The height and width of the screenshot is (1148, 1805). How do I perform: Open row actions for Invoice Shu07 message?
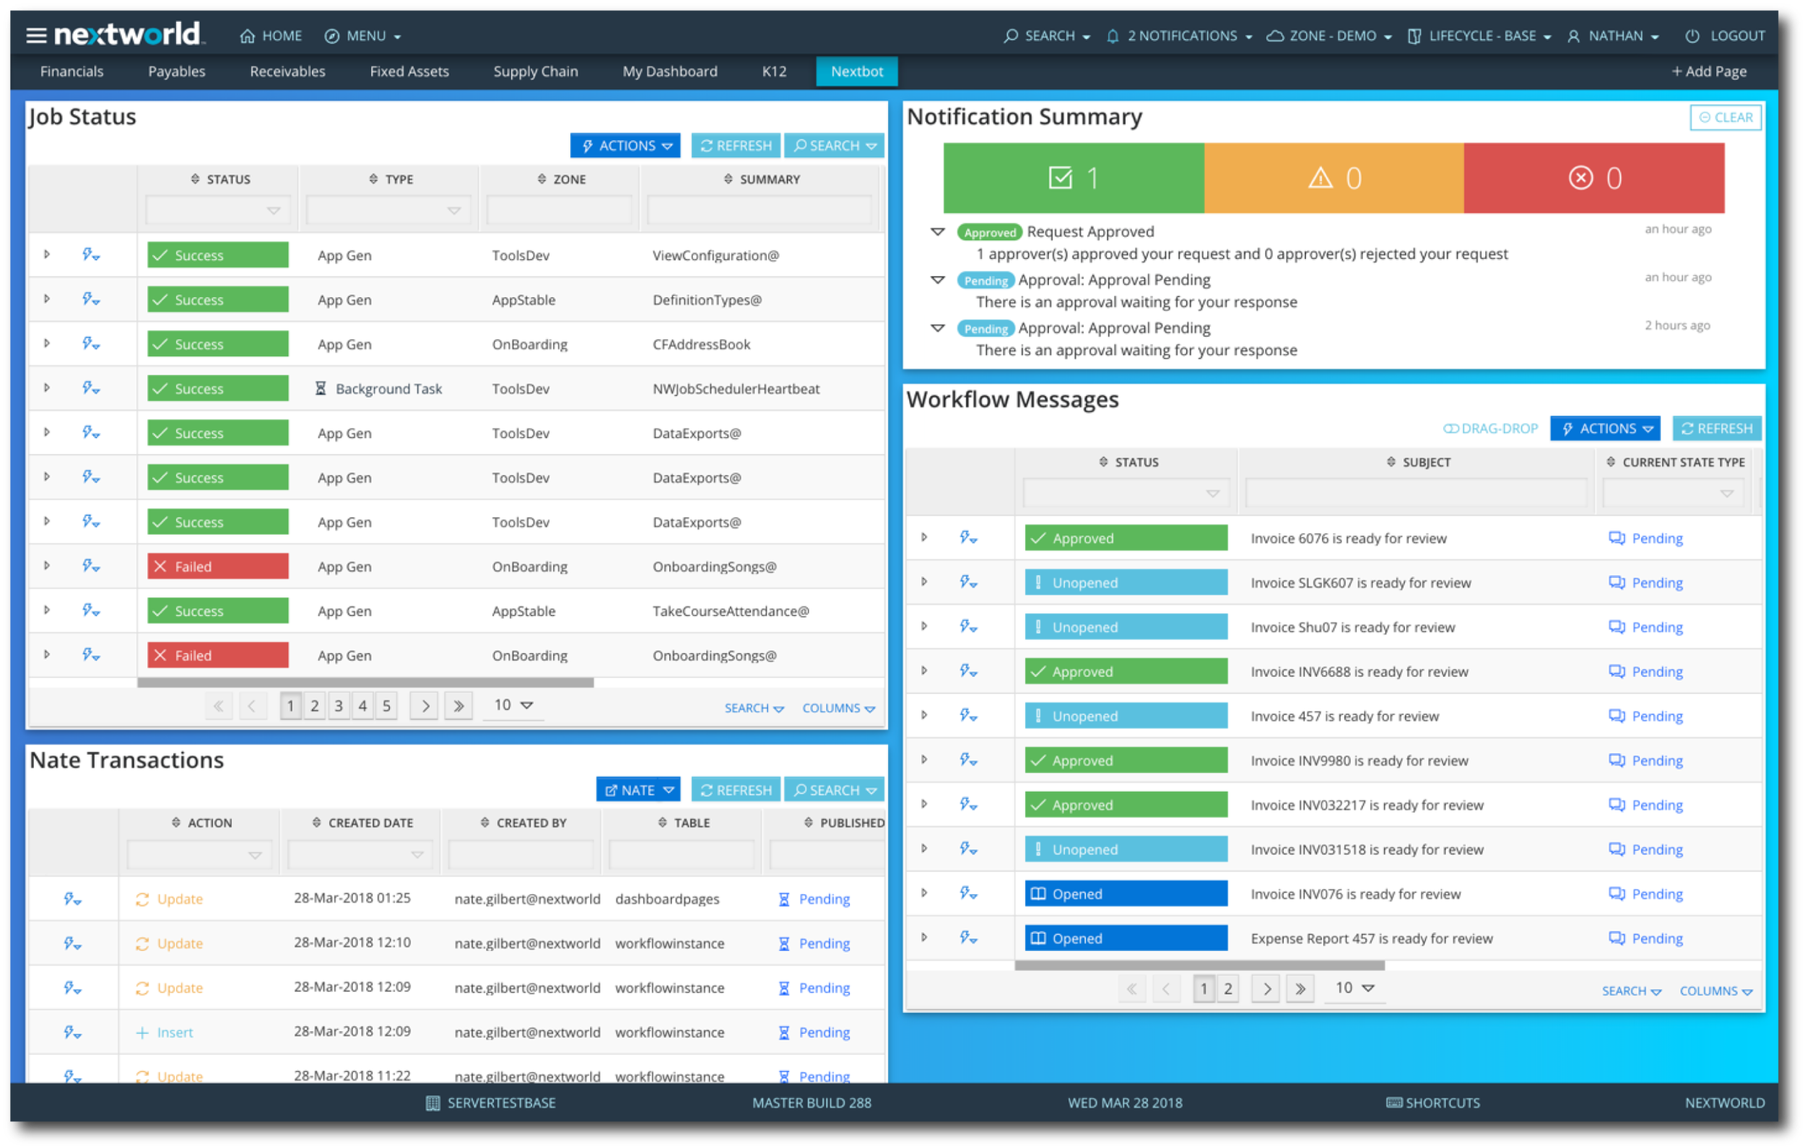968,626
